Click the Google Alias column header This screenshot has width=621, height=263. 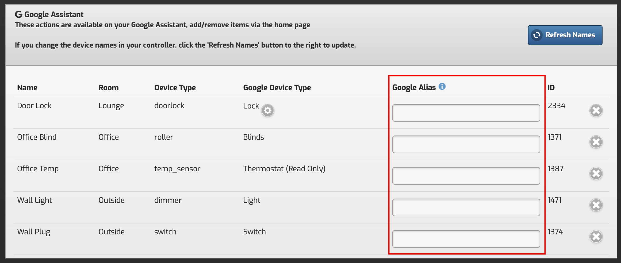tap(414, 87)
